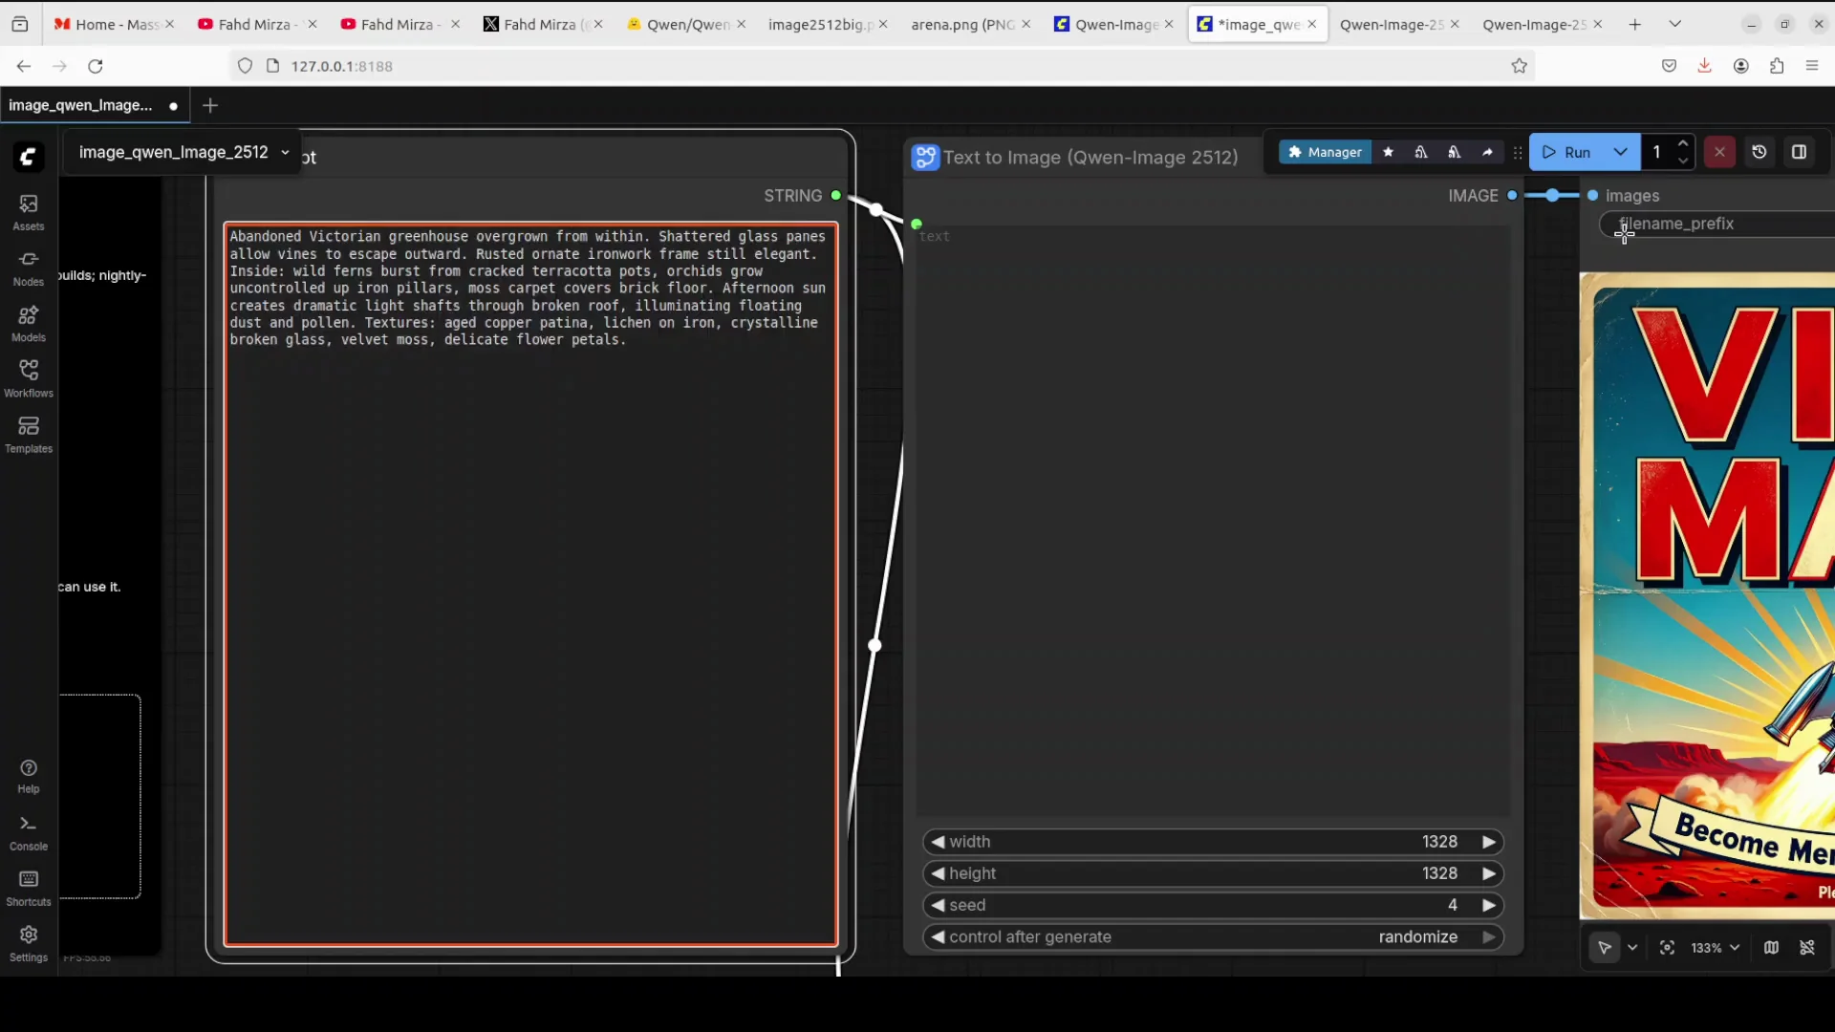1835x1032 pixels.
Task: Open the workflow history panel
Action: [x=1759, y=152]
